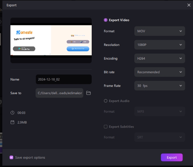Click the folder browse icon beside Save to
This screenshot has height=167, width=193.
[88, 93]
